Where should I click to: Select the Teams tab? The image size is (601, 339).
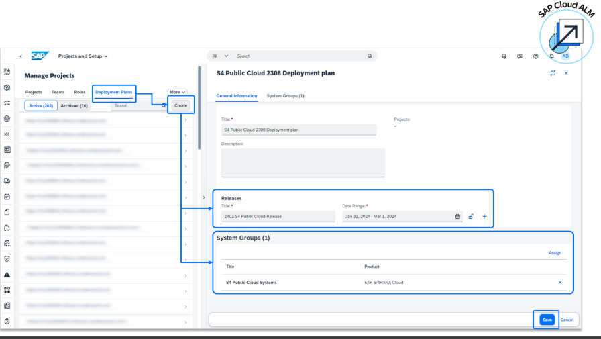pos(58,92)
